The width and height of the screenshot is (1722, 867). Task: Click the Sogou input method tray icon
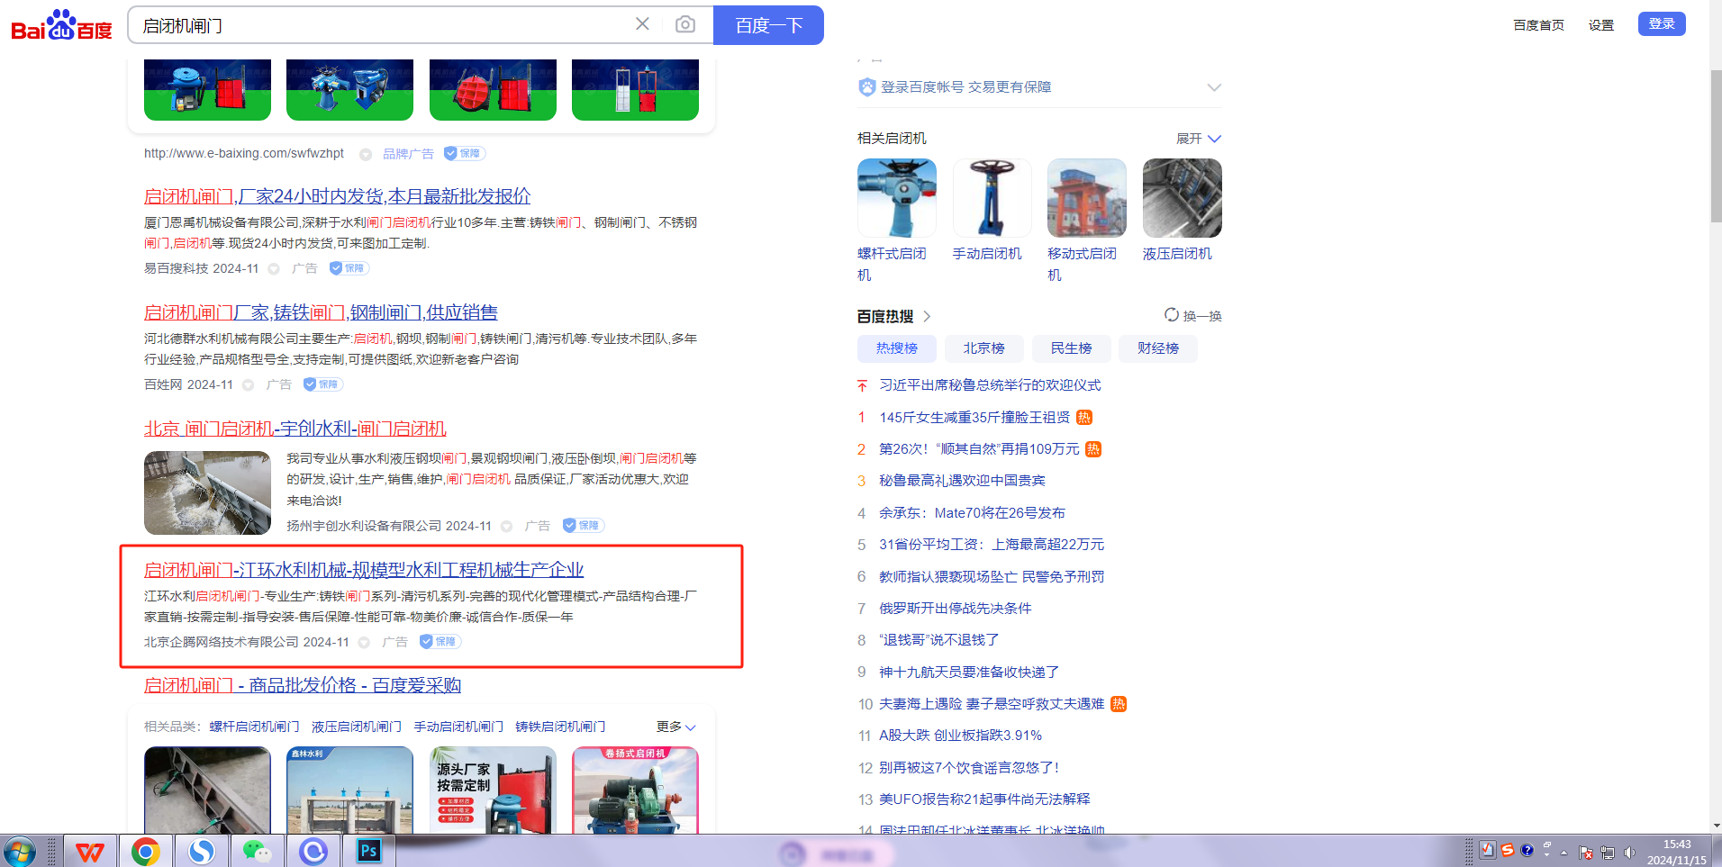pyautogui.click(x=1507, y=850)
